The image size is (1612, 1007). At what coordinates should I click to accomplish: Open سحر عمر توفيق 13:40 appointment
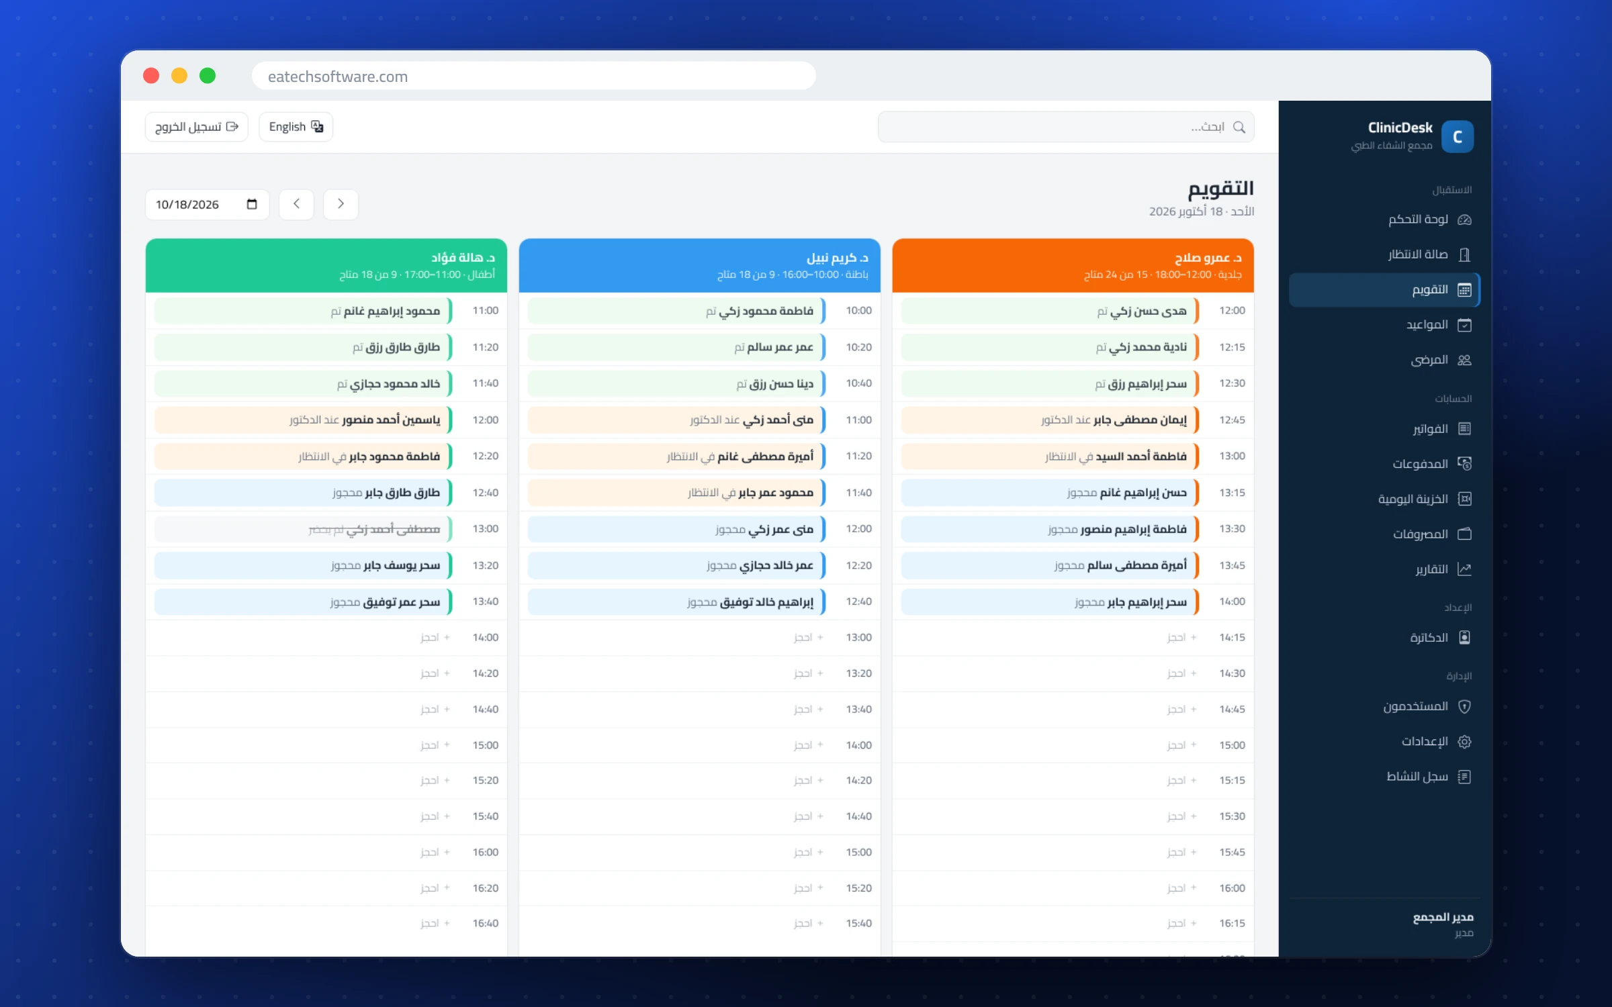[303, 602]
